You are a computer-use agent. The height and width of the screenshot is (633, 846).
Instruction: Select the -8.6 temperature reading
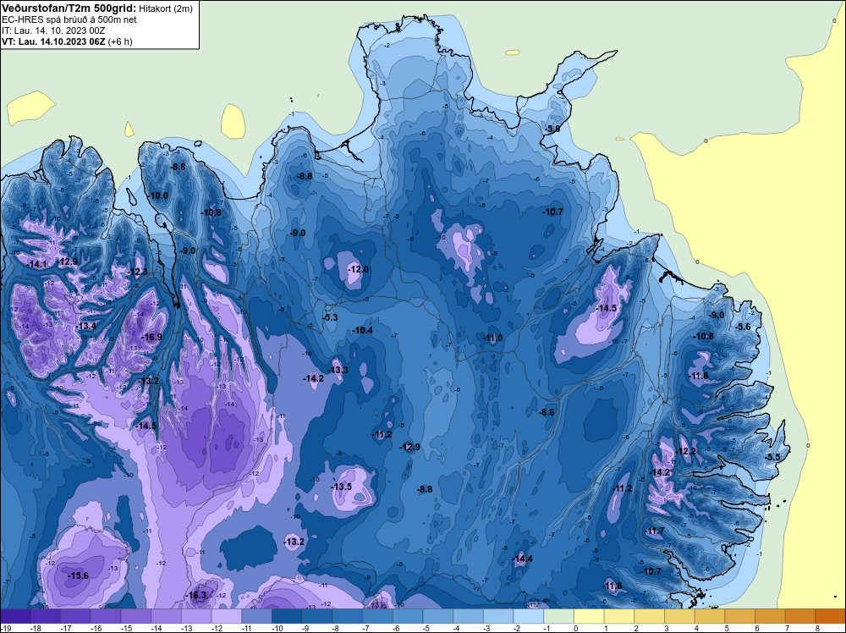(x=547, y=412)
